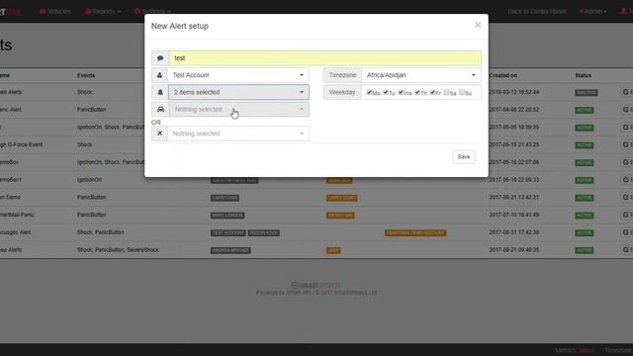
Task: Go to Vehicles in the top navbar
Action: point(55,11)
